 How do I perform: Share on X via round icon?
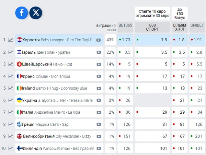tap(36, 13)
